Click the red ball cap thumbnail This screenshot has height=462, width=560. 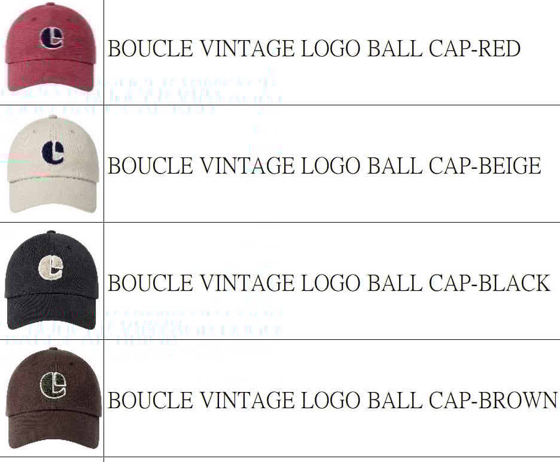click(x=50, y=47)
